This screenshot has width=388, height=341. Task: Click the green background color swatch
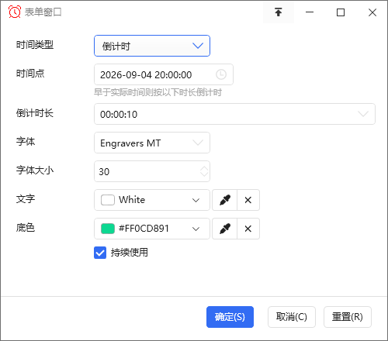[x=108, y=229]
